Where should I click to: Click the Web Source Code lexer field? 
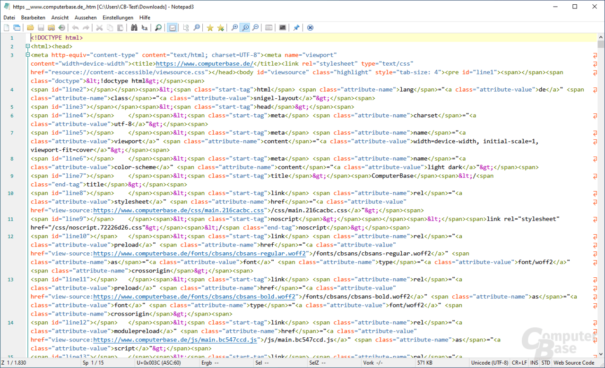[x=574, y=363]
